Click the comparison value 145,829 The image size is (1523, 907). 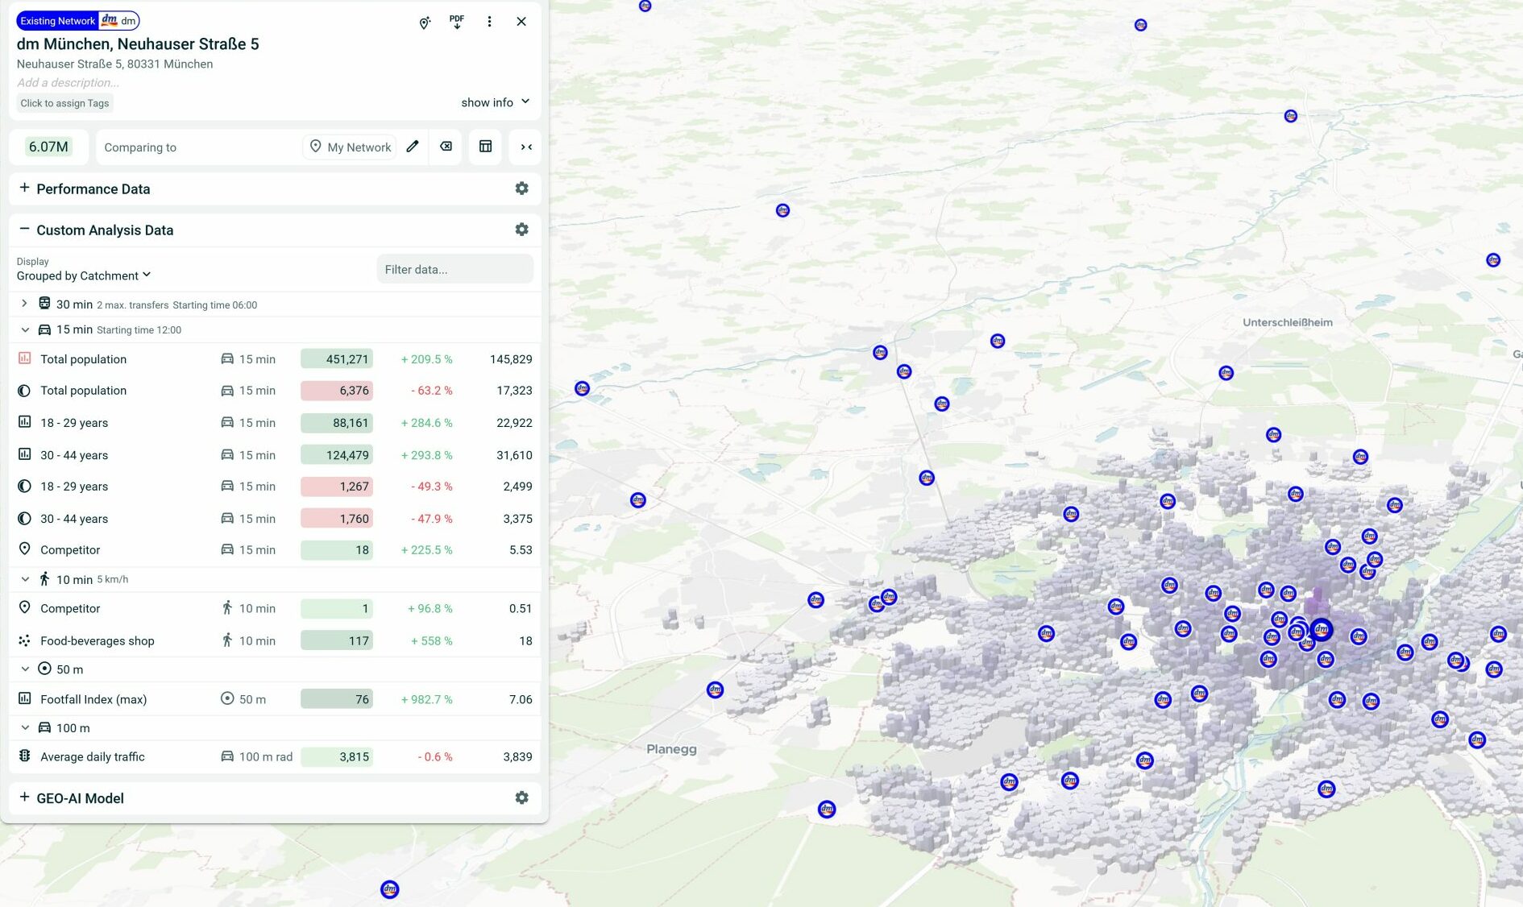coord(511,359)
